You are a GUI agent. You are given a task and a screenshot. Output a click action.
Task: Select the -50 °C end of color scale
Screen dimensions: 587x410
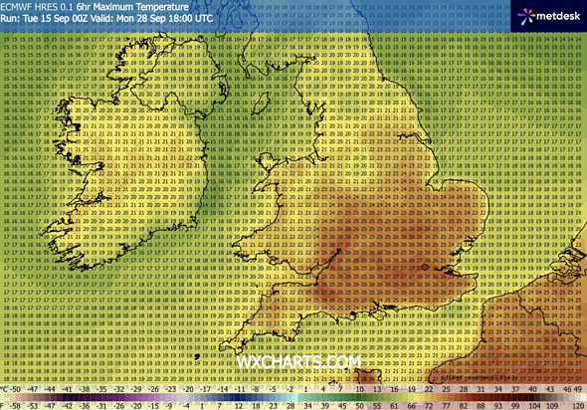click(15, 389)
